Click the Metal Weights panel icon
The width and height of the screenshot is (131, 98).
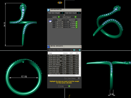pyautogui.click(x=49, y=47)
